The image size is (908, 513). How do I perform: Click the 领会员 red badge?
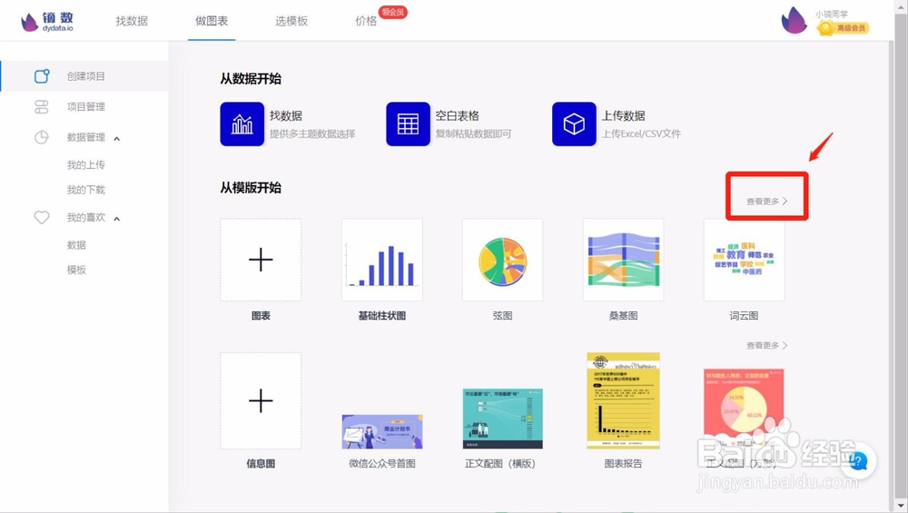[392, 12]
